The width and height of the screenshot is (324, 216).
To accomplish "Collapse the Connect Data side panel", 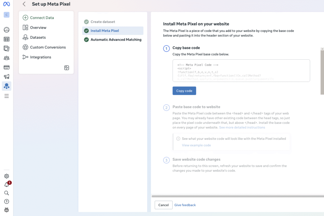I will point(66,67).
